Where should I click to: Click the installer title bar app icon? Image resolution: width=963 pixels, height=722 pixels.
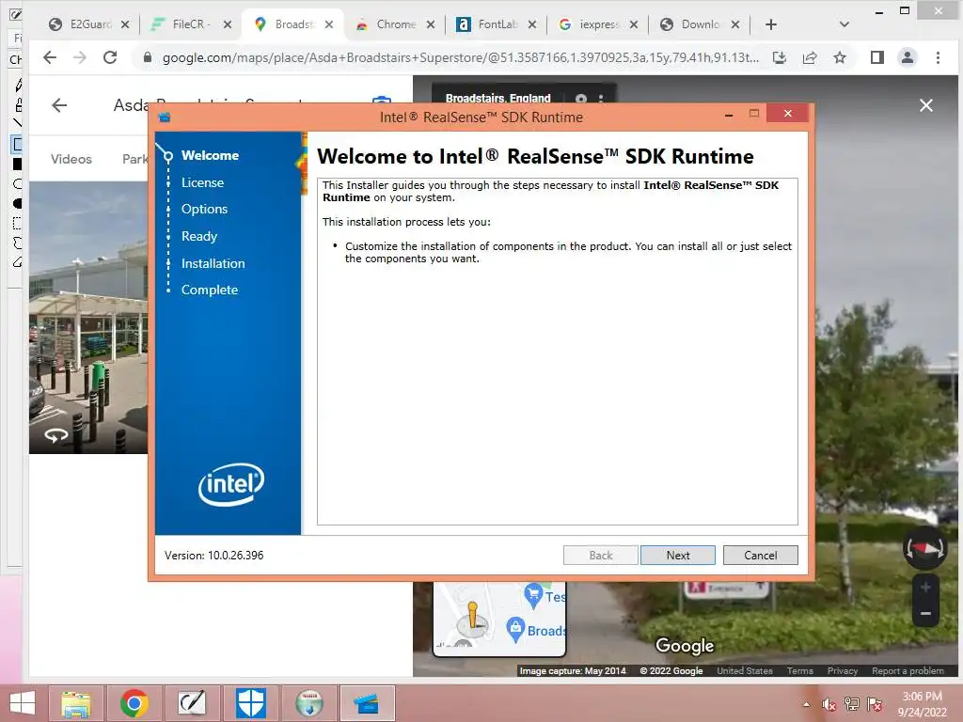164,117
